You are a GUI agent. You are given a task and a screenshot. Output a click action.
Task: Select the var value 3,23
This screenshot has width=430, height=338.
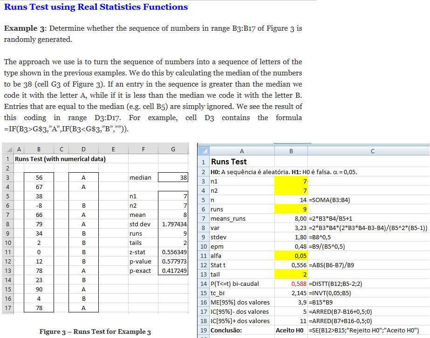click(x=291, y=228)
